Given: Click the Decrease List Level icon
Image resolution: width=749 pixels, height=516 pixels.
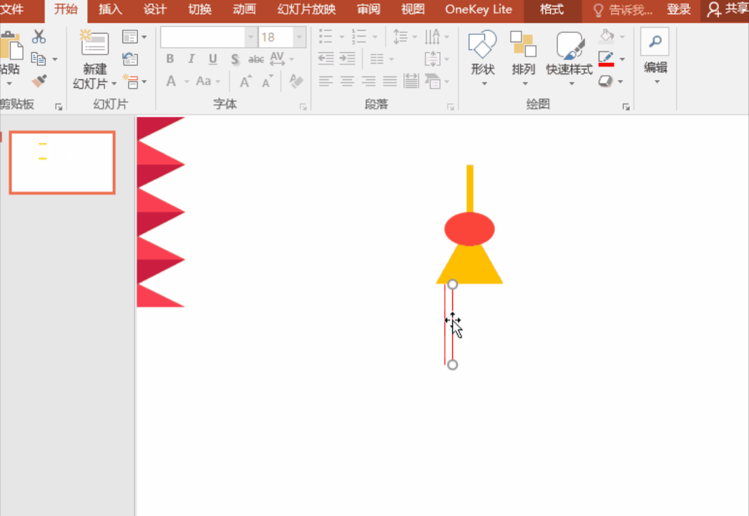Looking at the screenshot, I should coord(325,59).
